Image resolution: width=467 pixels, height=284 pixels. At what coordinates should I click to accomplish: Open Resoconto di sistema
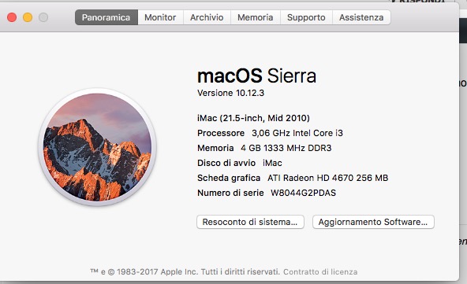(250, 222)
